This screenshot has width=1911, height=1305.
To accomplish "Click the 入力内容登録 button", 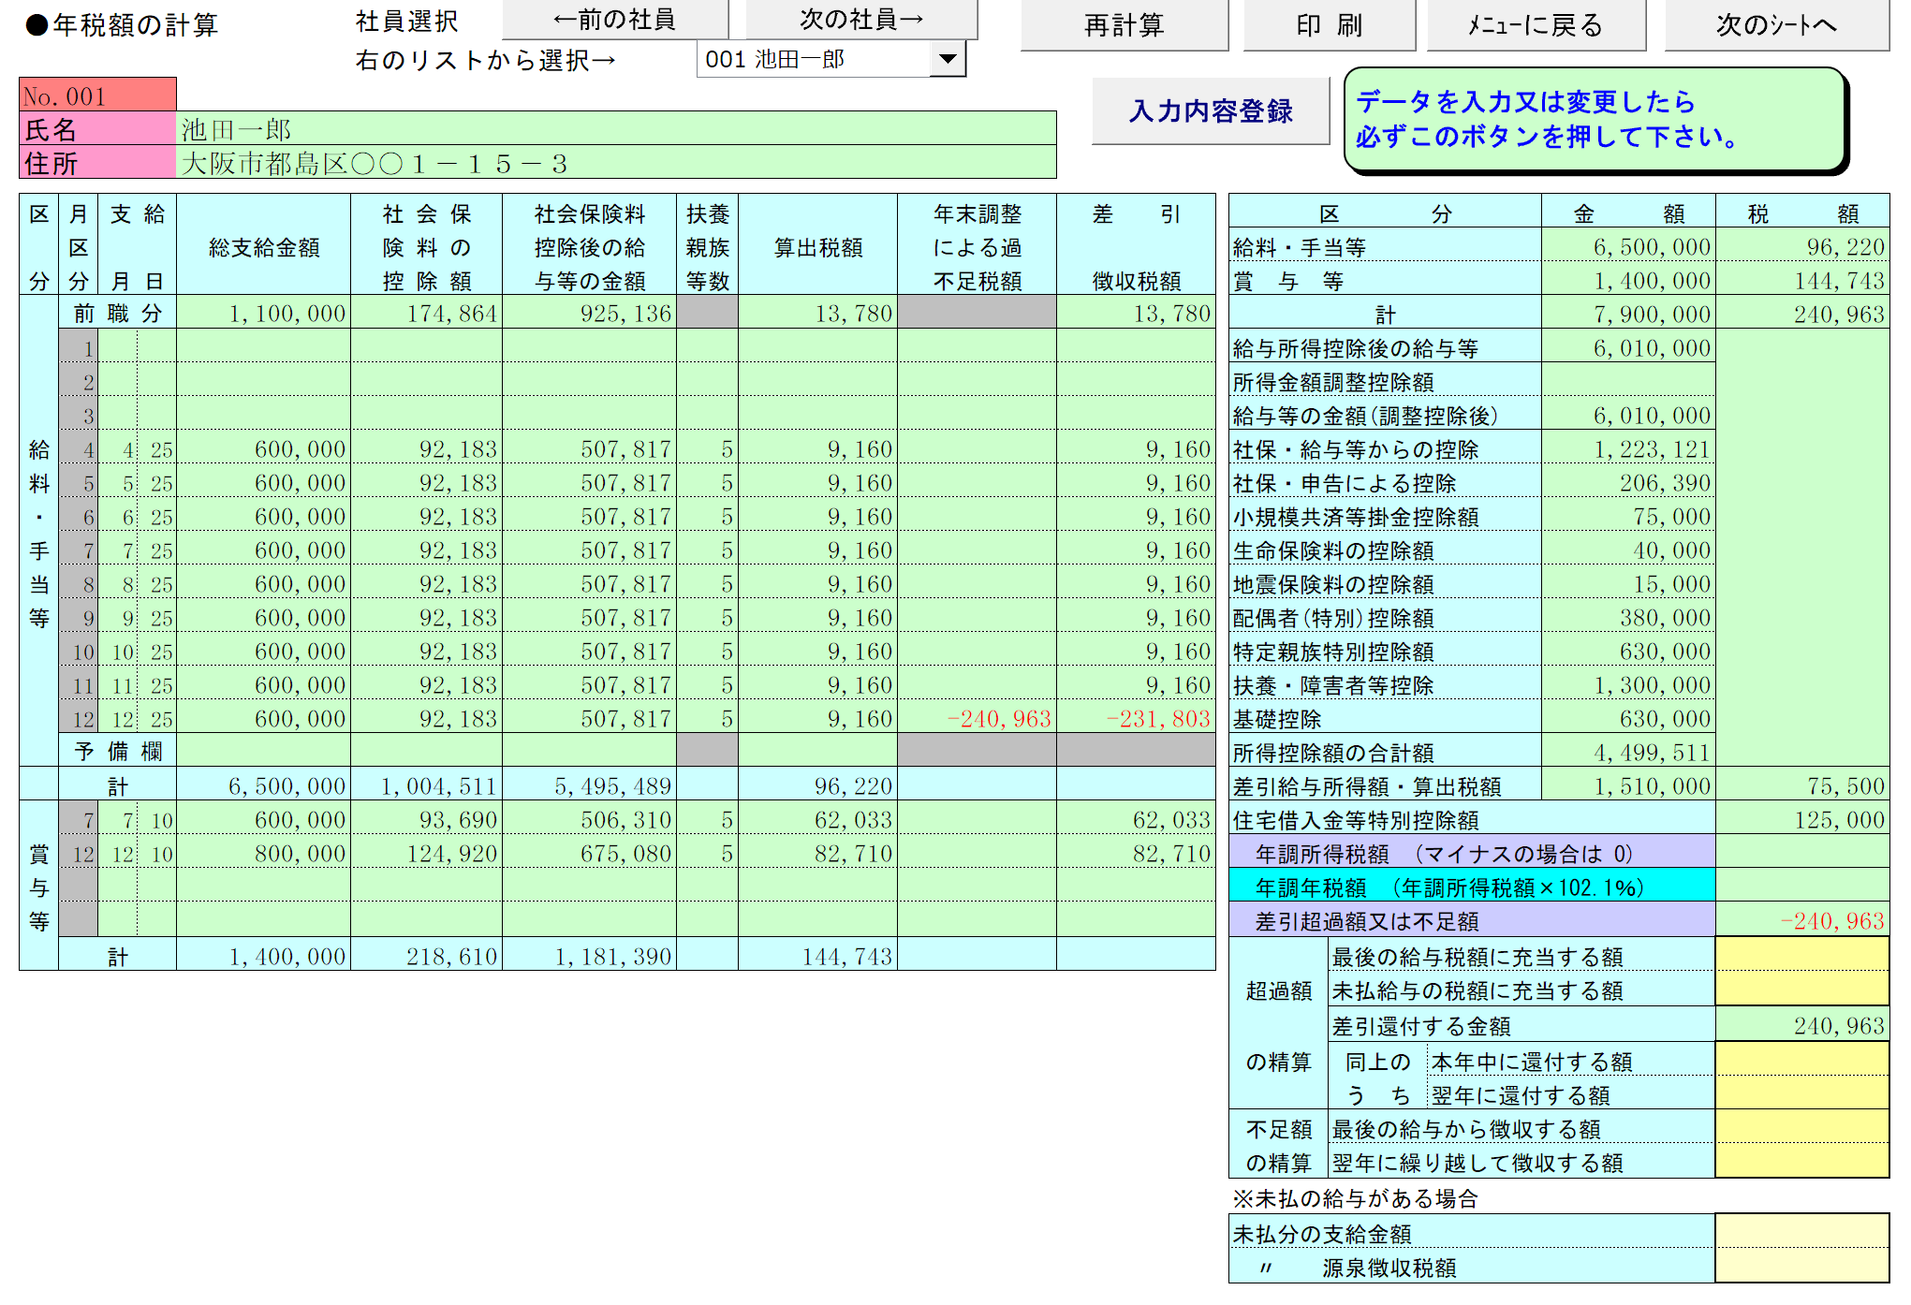I will tap(1210, 111).
